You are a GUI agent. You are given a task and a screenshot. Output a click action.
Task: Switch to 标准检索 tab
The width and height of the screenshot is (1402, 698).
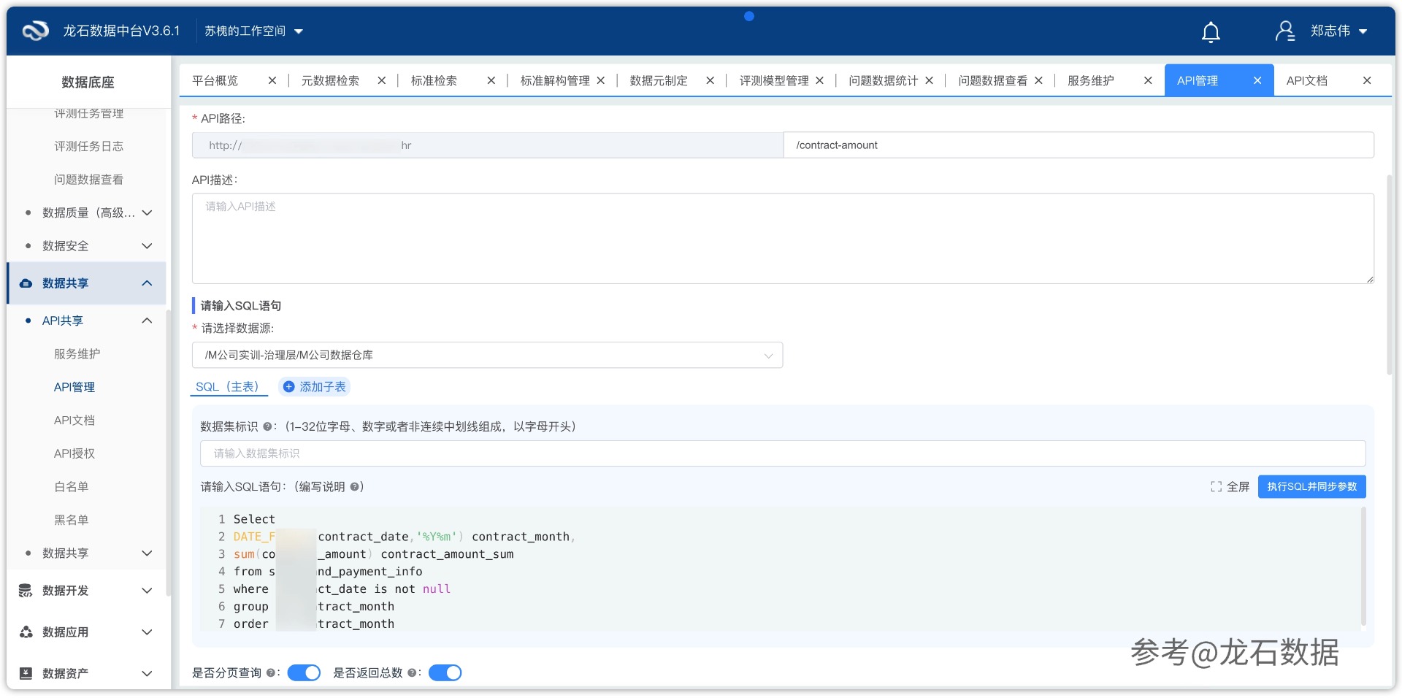coord(434,80)
